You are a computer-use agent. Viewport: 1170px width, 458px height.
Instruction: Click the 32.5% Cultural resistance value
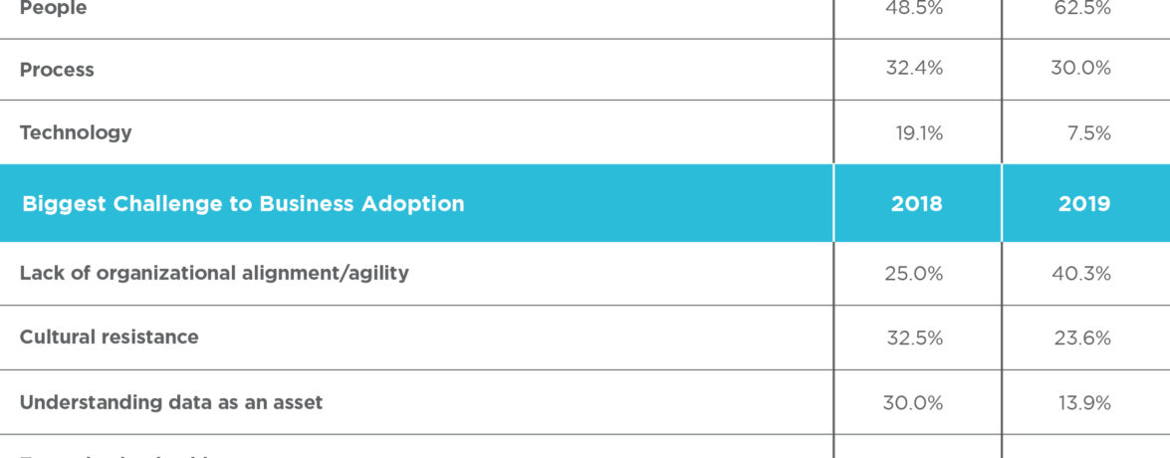913,338
